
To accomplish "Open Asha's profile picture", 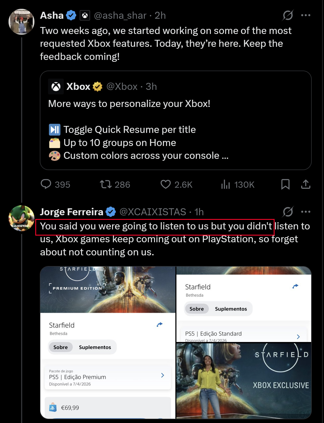I will click(x=21, y=22).
